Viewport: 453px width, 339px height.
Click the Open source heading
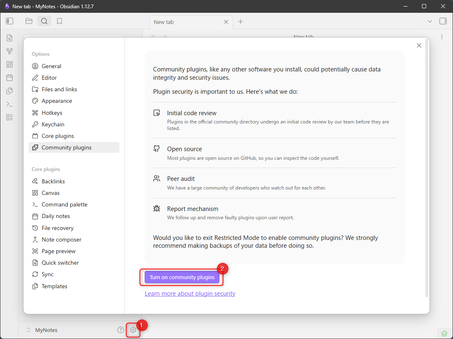pyautogui.click(x=185, y=149)
